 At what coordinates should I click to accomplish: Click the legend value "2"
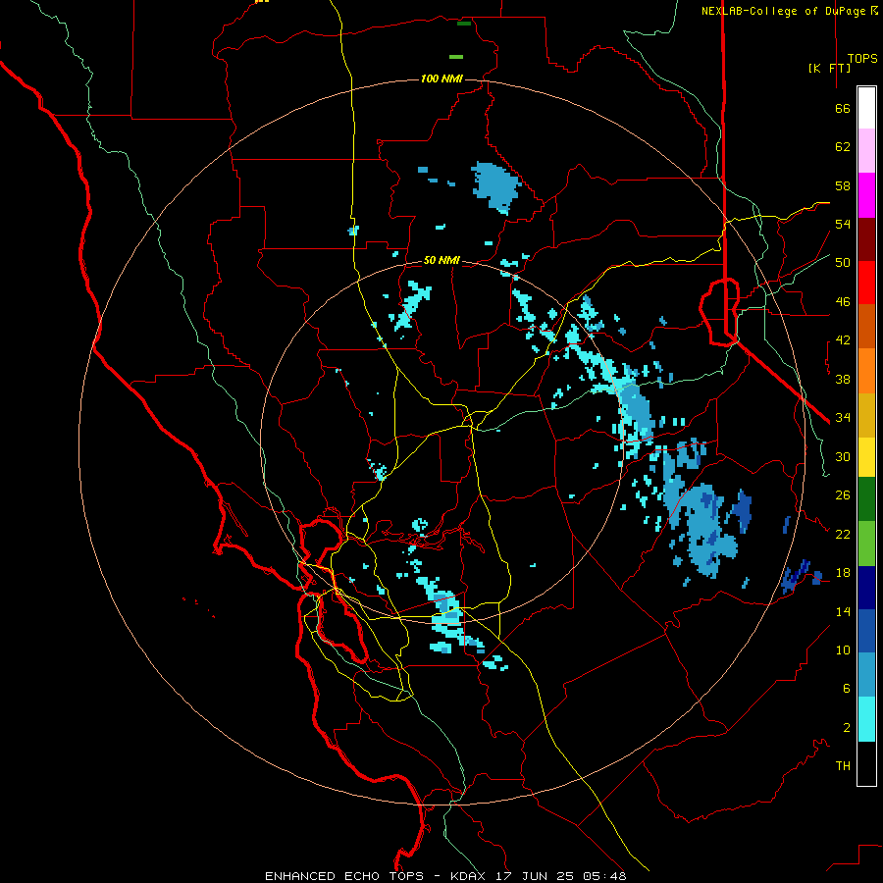(847, 728)
